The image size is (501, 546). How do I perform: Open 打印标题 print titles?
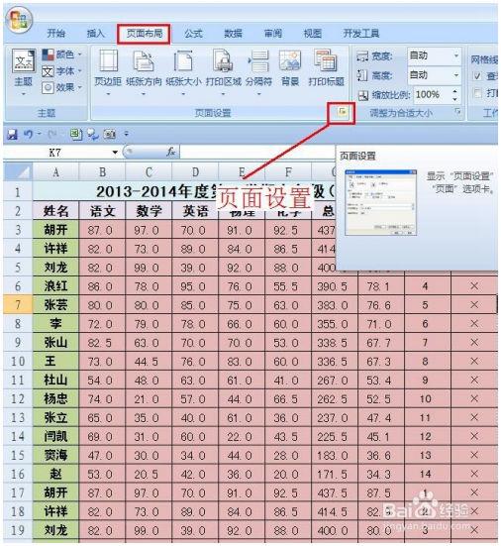point(326,68)
